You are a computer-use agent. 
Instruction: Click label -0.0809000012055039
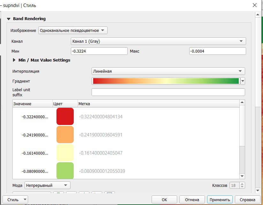pos(102,171)
